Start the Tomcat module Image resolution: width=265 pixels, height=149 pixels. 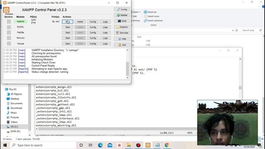67,43
